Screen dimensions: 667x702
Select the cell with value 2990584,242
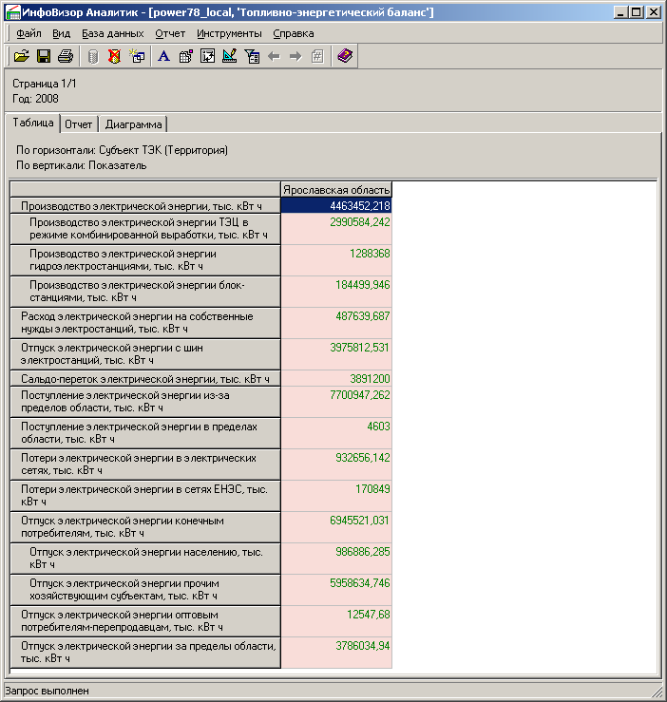[336, 229]
